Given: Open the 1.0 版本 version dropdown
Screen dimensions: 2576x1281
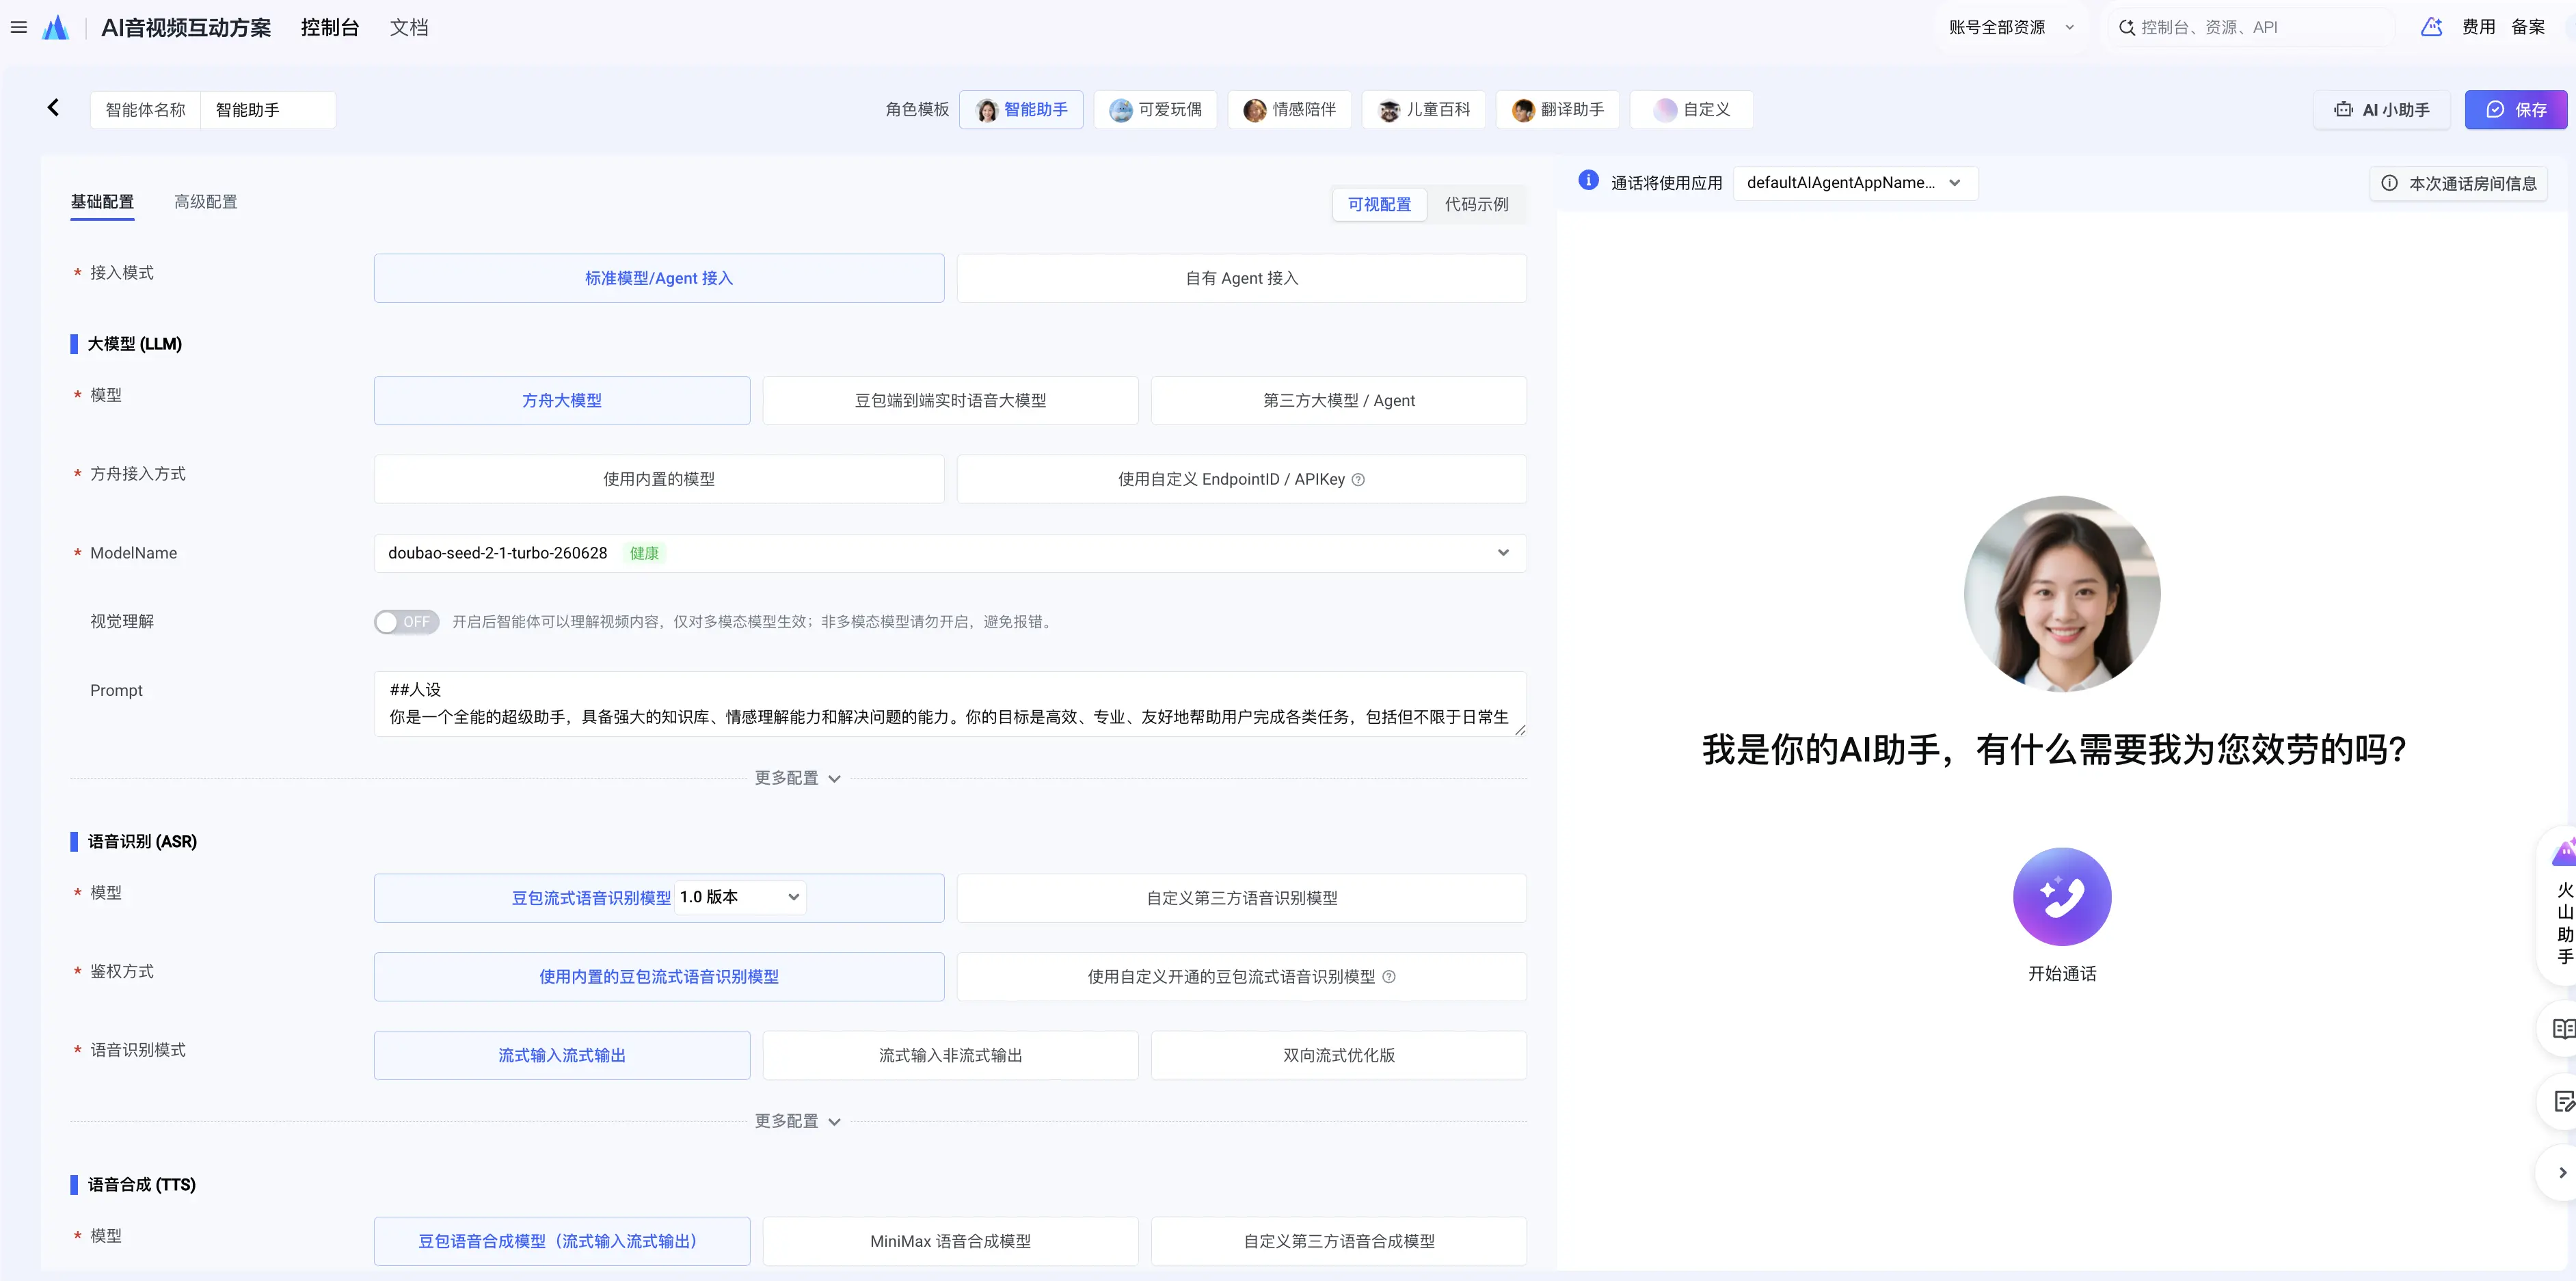Looking at the screenshot, I should point(740,897).
